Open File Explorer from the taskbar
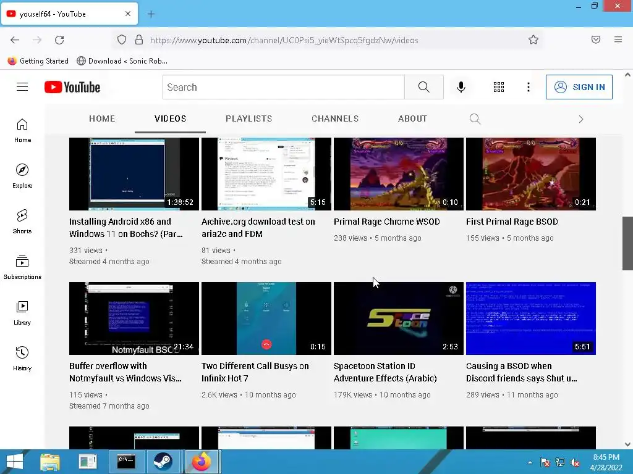633x474 pixels. point(50,462)
